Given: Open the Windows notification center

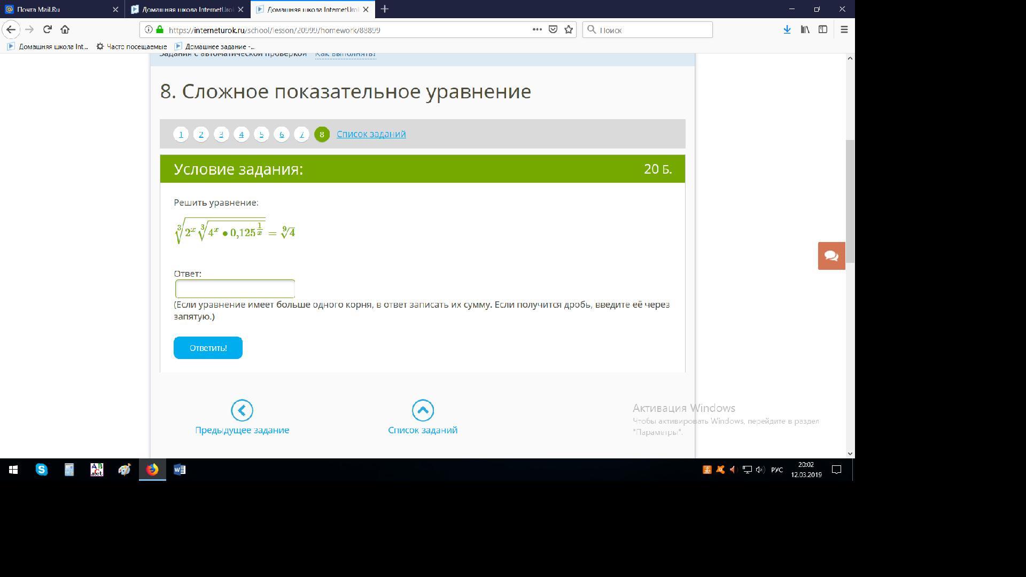Looking at the screenshot, I should [837, 470].
